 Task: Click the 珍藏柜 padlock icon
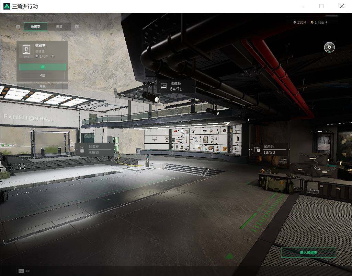tap(82, 149)
